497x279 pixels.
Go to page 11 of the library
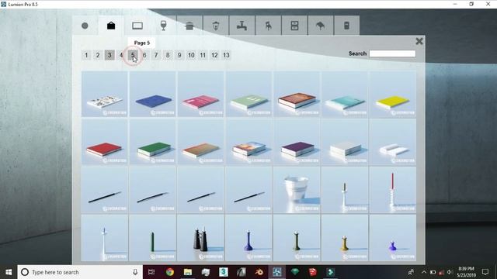coord(203,55)
